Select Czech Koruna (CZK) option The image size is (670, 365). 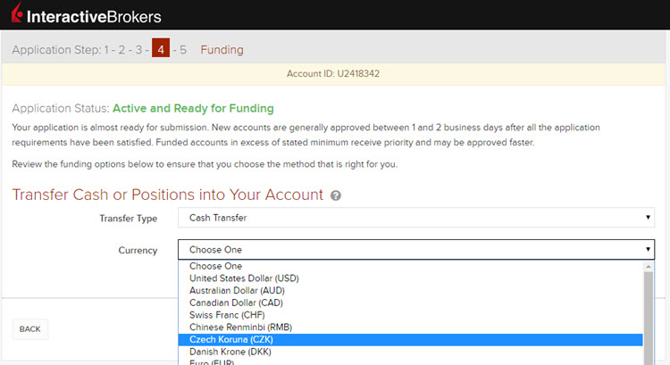[411, 340]
